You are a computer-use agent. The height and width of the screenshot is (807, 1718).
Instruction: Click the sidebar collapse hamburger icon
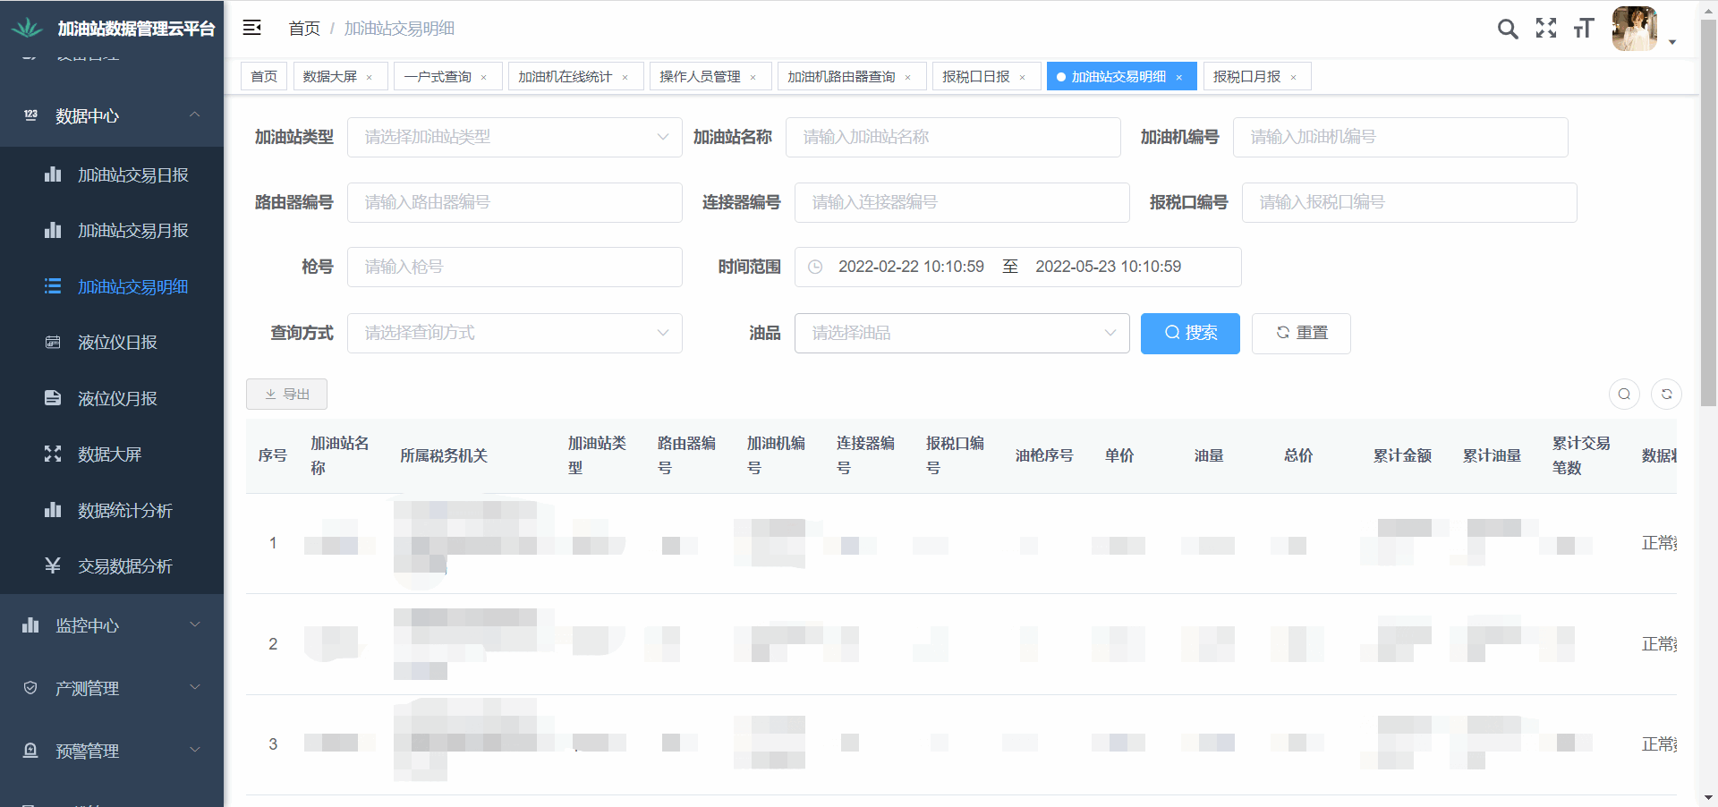coord(252,28)
